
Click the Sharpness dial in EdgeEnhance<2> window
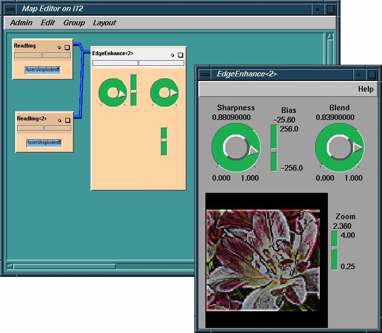[x=235, y=148]
